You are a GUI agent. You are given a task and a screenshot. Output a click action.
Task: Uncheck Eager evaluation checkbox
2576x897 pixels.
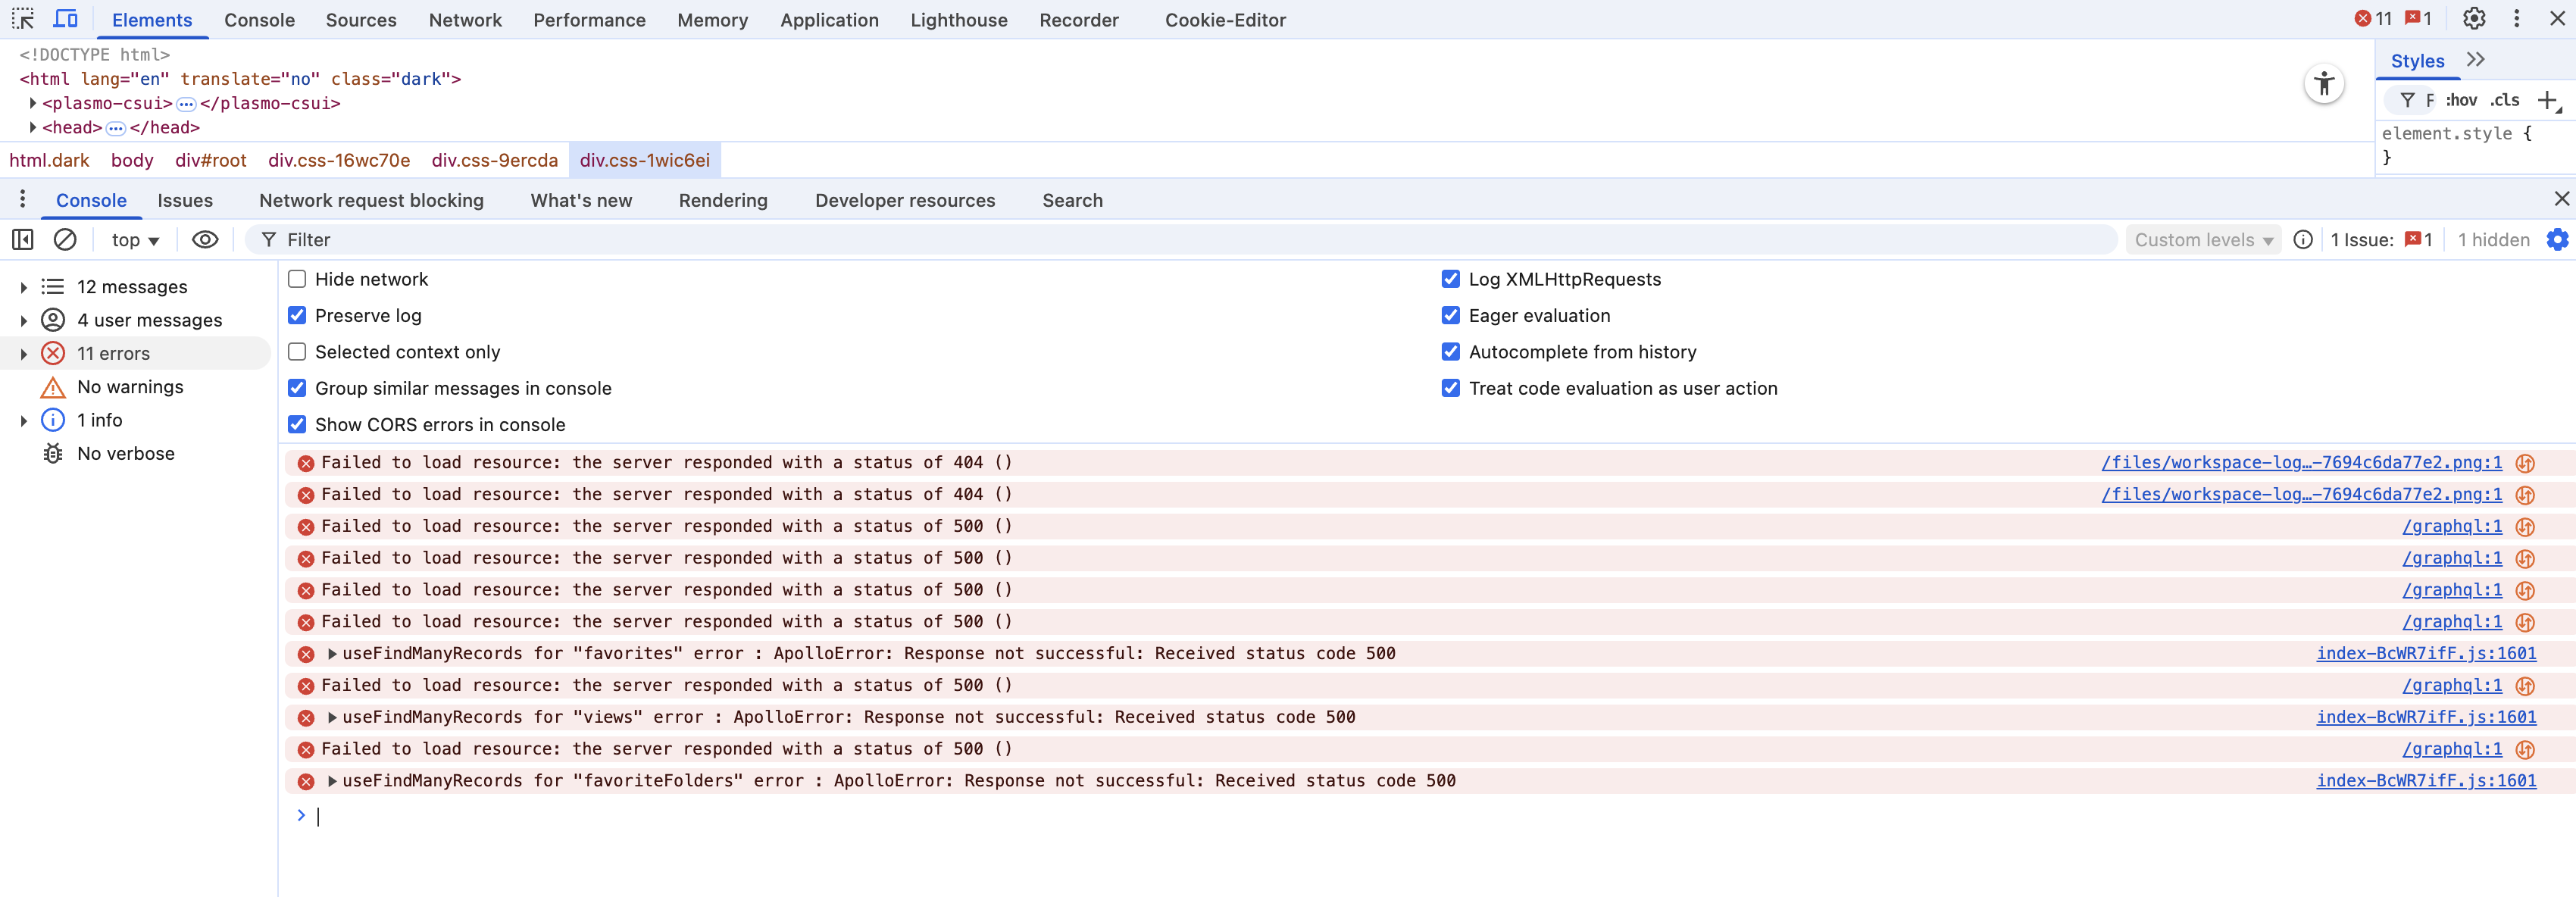(x=1450, y=315)
